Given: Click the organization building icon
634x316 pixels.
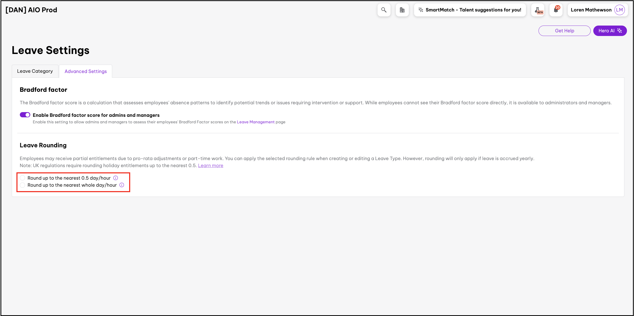Looking at the screenshot, I should tap(402, 10).
